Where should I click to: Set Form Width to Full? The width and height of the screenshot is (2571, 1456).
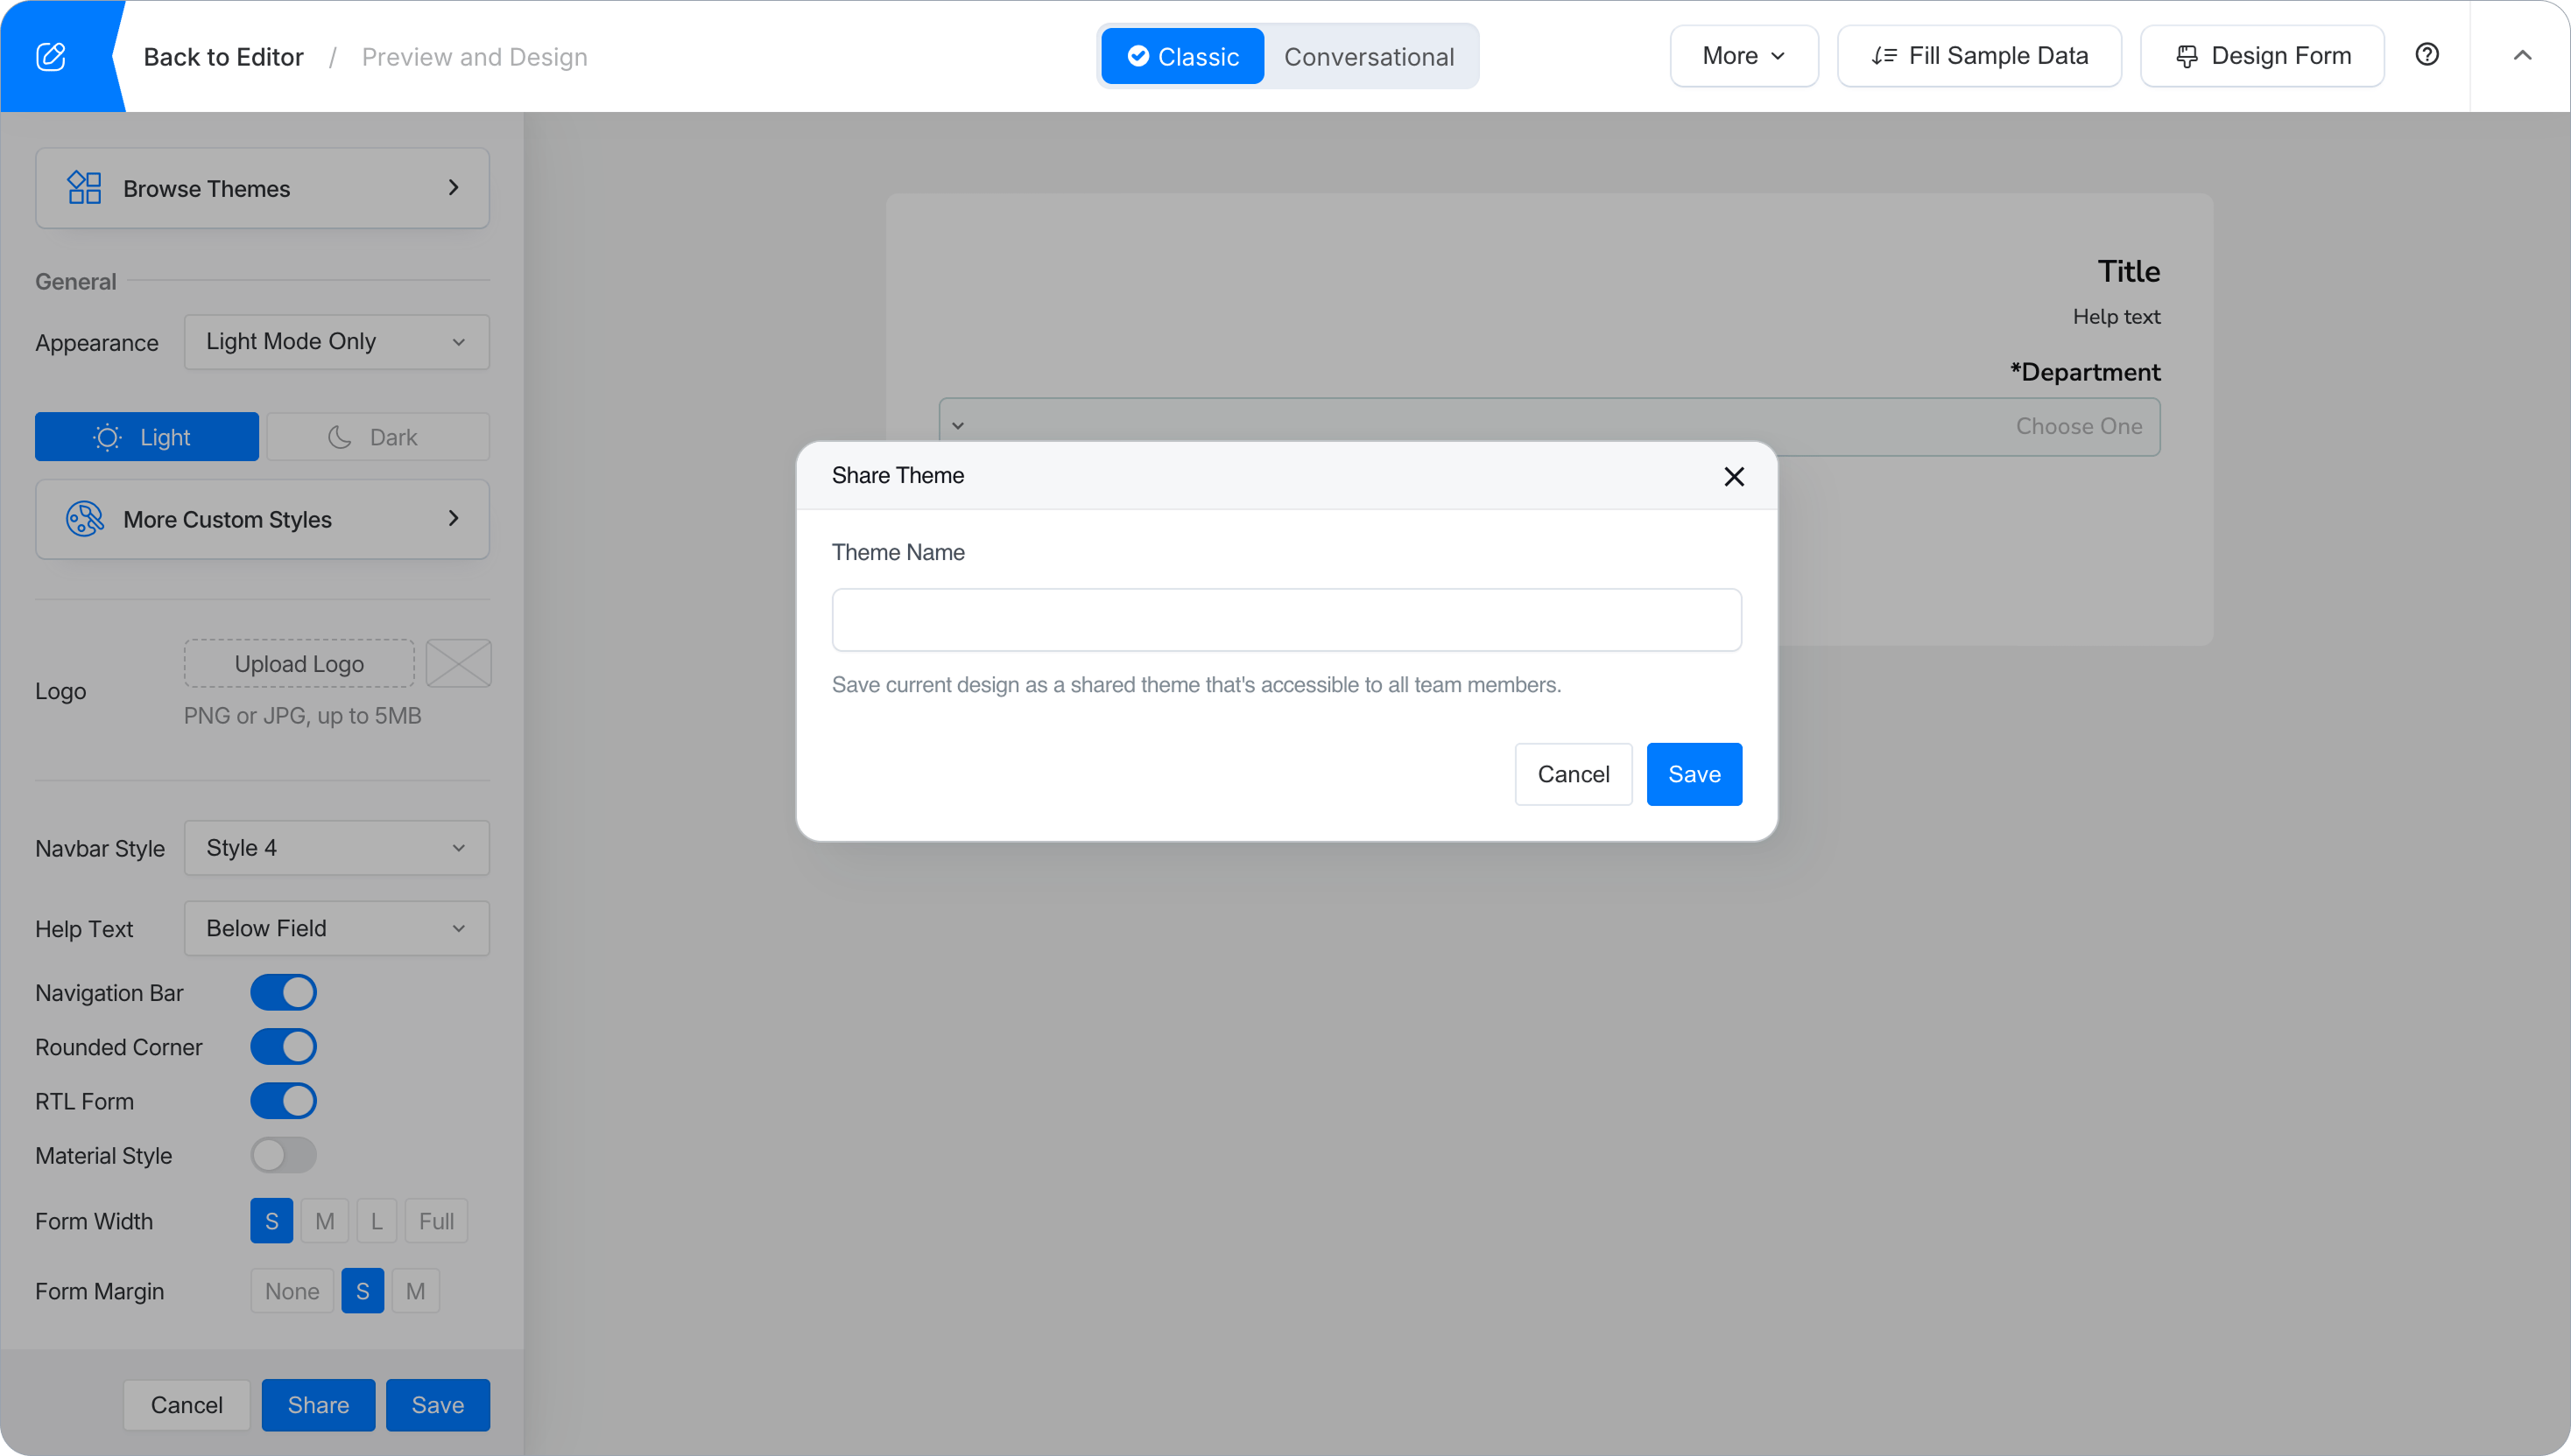point(436,1221)
